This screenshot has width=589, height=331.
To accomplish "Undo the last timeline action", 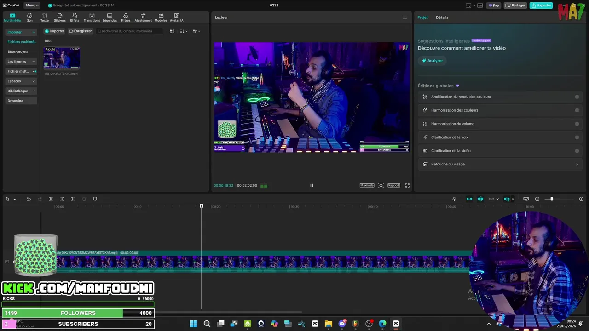I will tap(29, 199).
